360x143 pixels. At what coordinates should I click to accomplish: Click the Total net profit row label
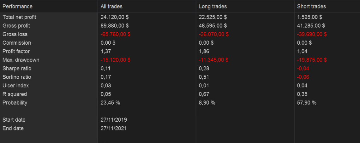[19, 17]
